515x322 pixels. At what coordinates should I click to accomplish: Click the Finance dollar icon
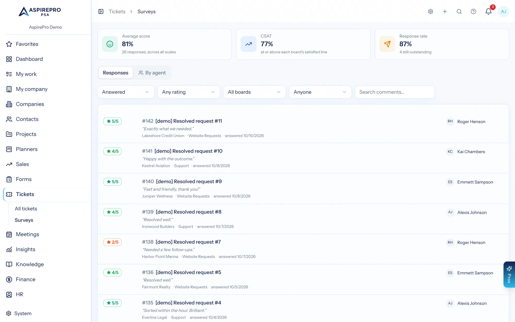[9, 279]
